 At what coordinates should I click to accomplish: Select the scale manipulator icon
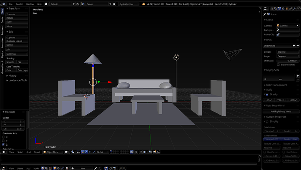[94, 152]
